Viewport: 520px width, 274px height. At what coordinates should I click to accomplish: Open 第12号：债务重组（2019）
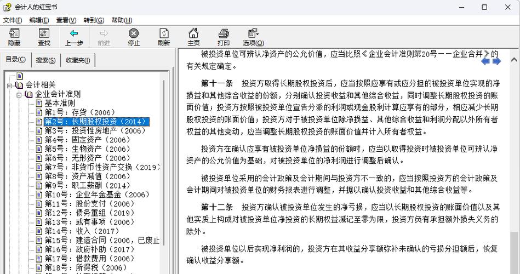(x=89, y=213)
